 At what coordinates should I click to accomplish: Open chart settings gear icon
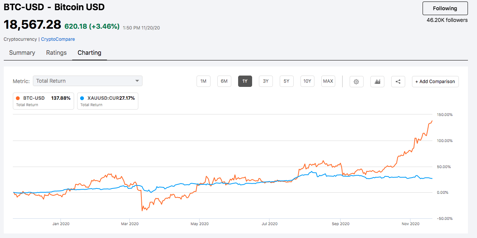(356, 81)
